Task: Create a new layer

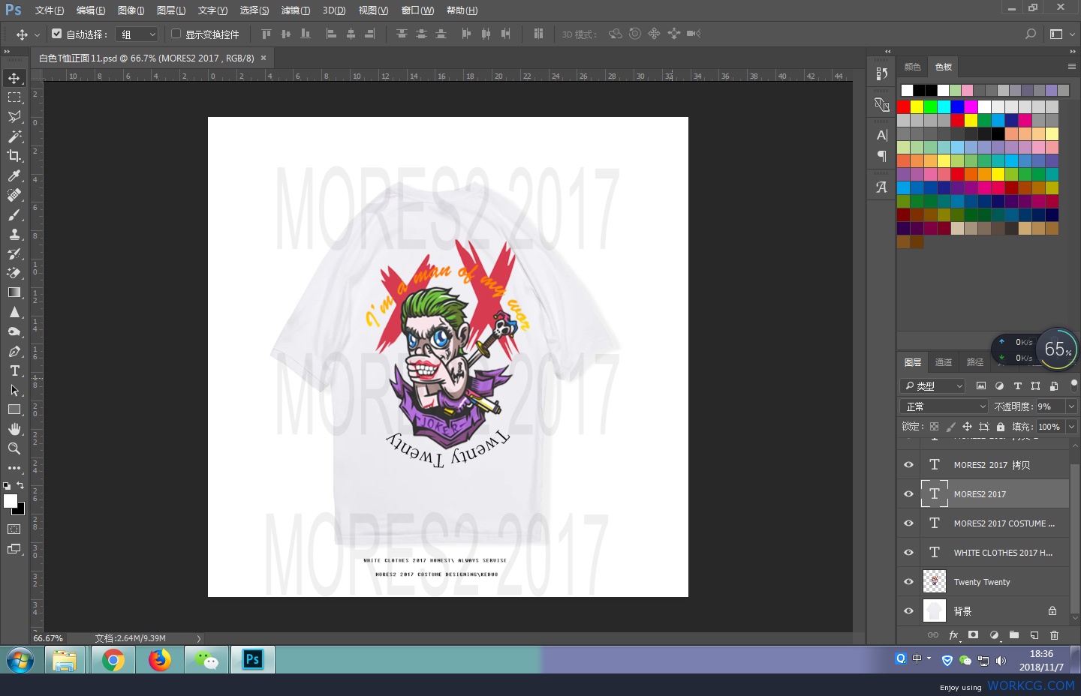Action: pyautogui.click(x=1034, y=635)
